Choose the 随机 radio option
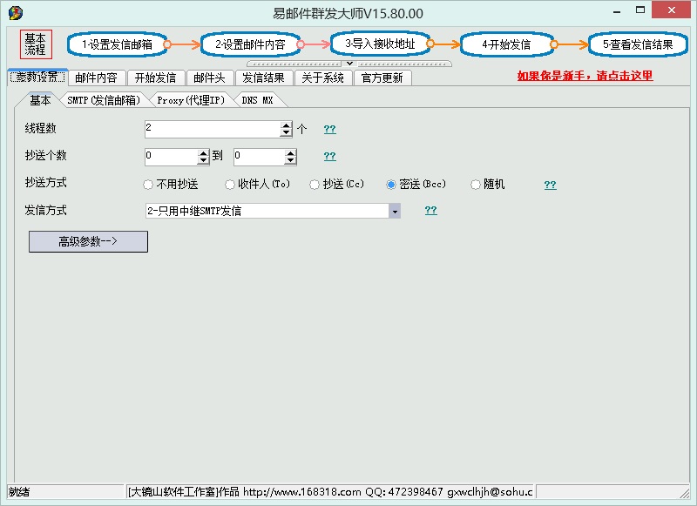The image size is (697, 506). 476,185
